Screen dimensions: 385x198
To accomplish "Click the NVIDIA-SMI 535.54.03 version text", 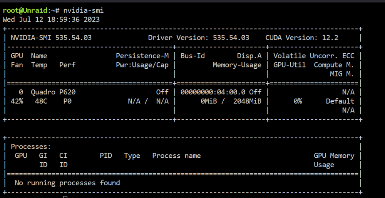I will 51,38.
